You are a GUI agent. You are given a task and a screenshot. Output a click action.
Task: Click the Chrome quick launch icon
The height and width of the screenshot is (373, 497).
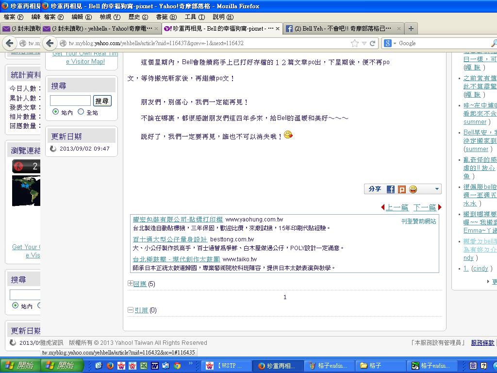pos(177,366)
